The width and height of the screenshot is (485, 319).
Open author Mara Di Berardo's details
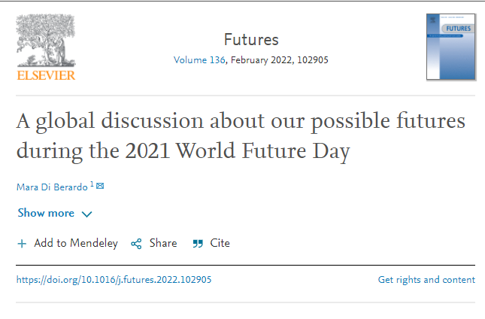coord(51,187)
